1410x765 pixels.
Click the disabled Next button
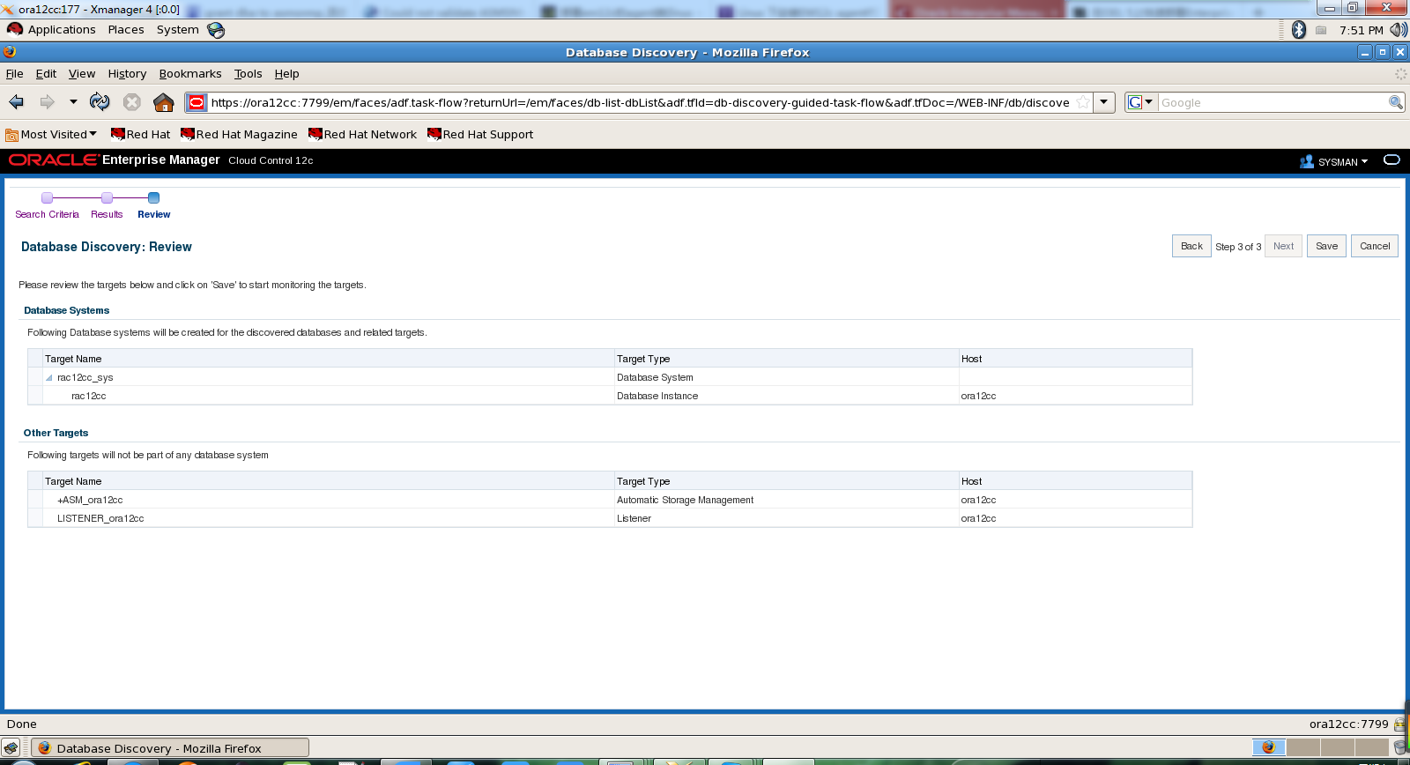[x=1283, y=246]
